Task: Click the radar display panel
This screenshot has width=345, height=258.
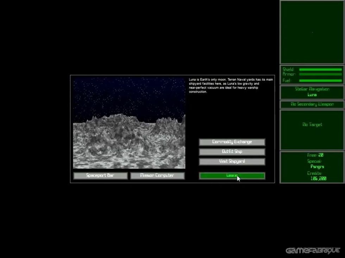Action: [312, 32]
